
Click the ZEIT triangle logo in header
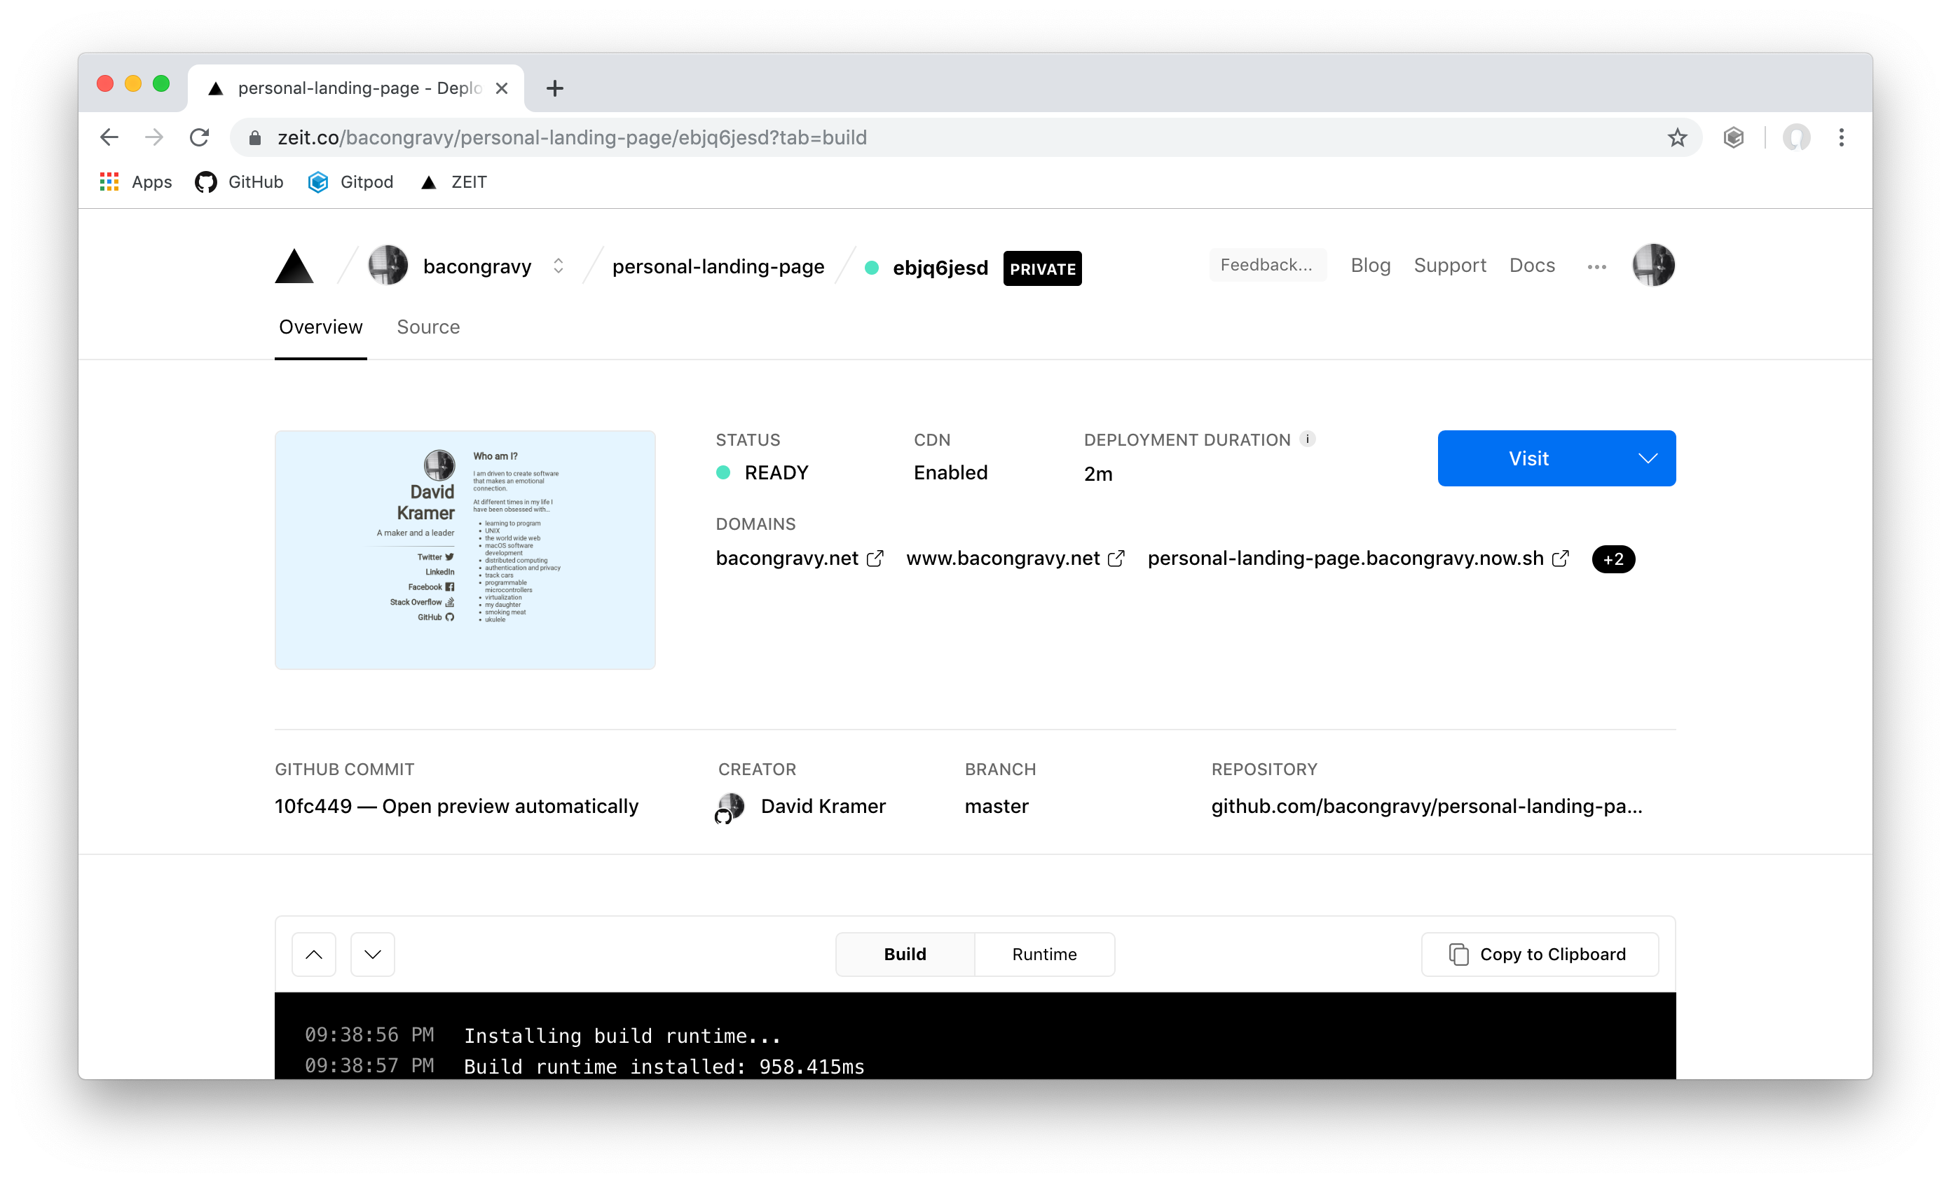(x=294, y=266)
